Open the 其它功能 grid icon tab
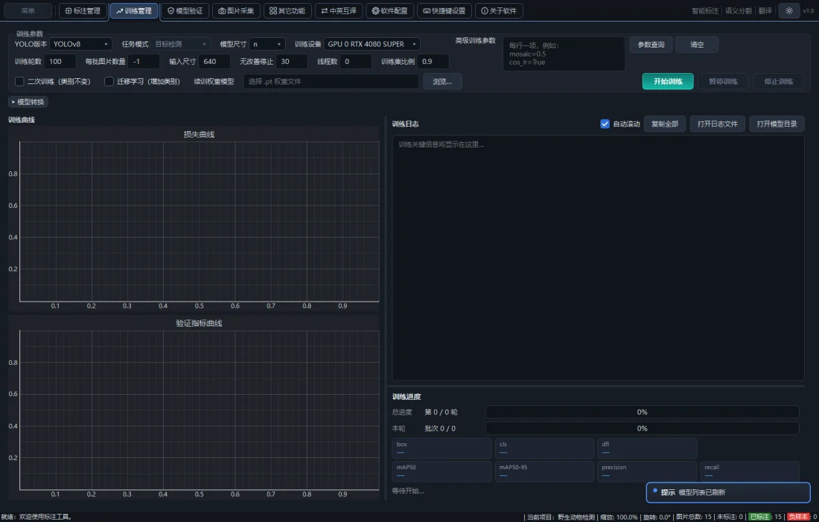Viewport: 819px width, 522px height. [287, 10]
